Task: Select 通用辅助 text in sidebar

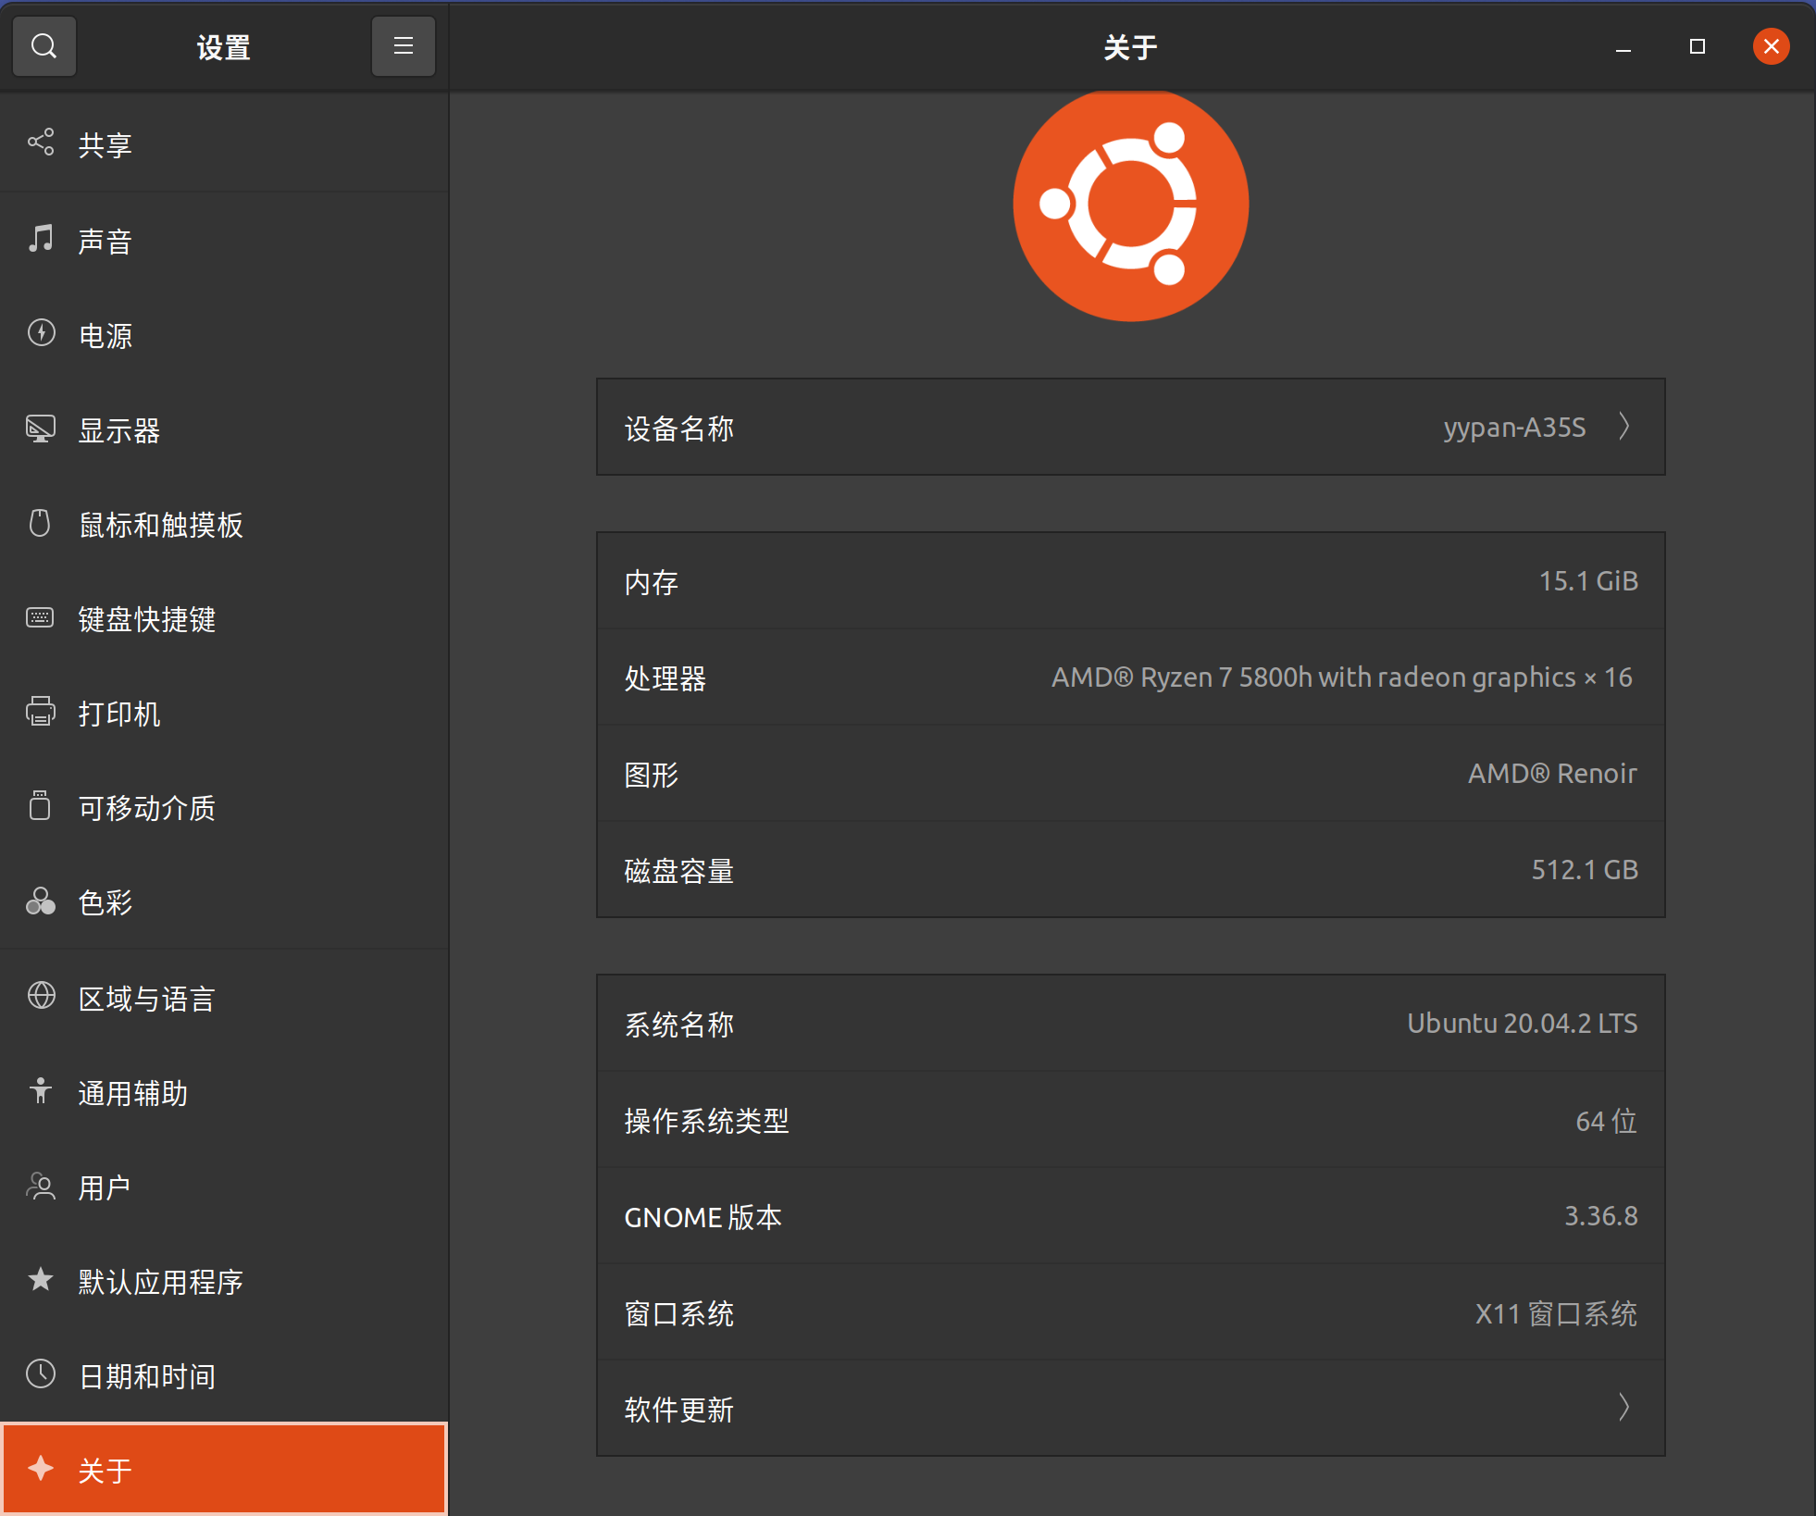Action: click(x=133, y=1093)
